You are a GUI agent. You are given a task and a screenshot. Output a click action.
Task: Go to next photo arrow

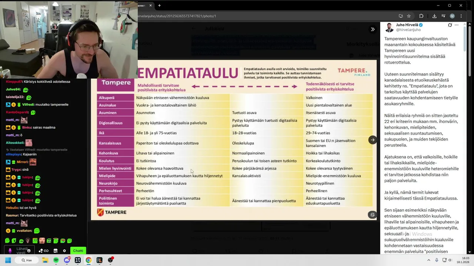point(373,140)
